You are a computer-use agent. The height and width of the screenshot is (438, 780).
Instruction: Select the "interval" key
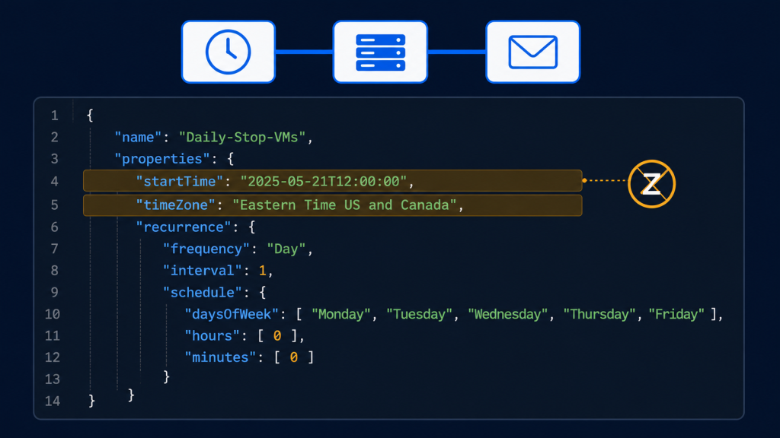(203, 271)
